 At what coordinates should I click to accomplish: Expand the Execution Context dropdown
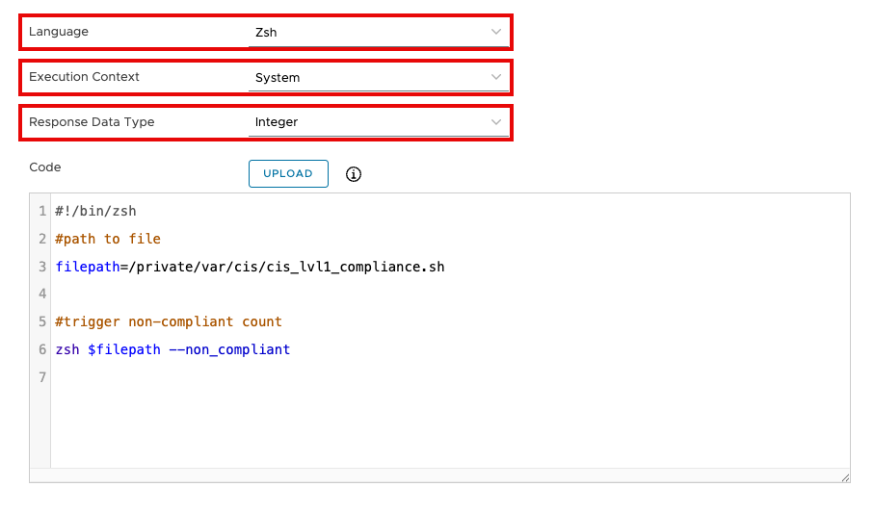click(x=378, y=78)
